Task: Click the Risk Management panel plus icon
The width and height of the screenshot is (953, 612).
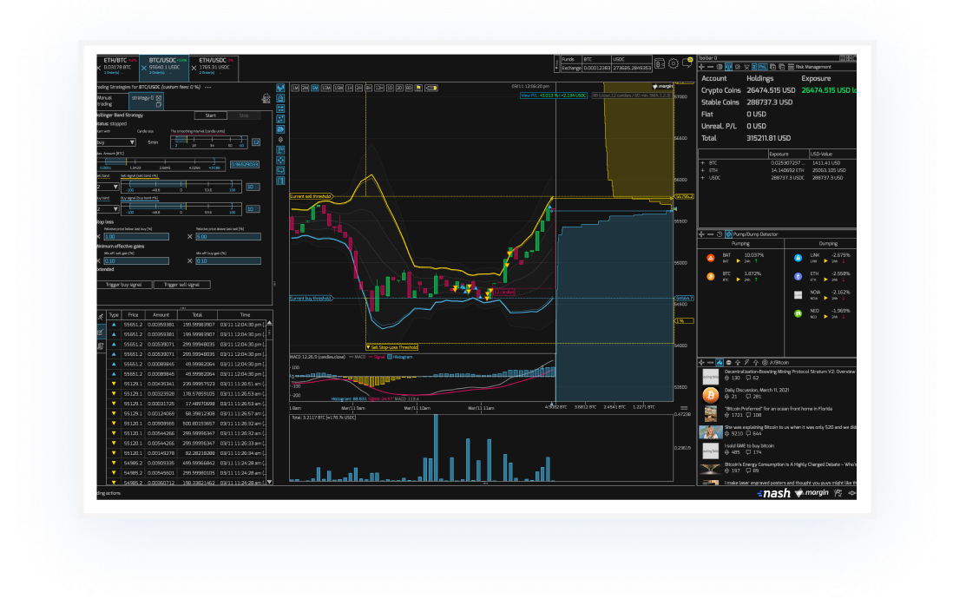Action: pos(701,67)
